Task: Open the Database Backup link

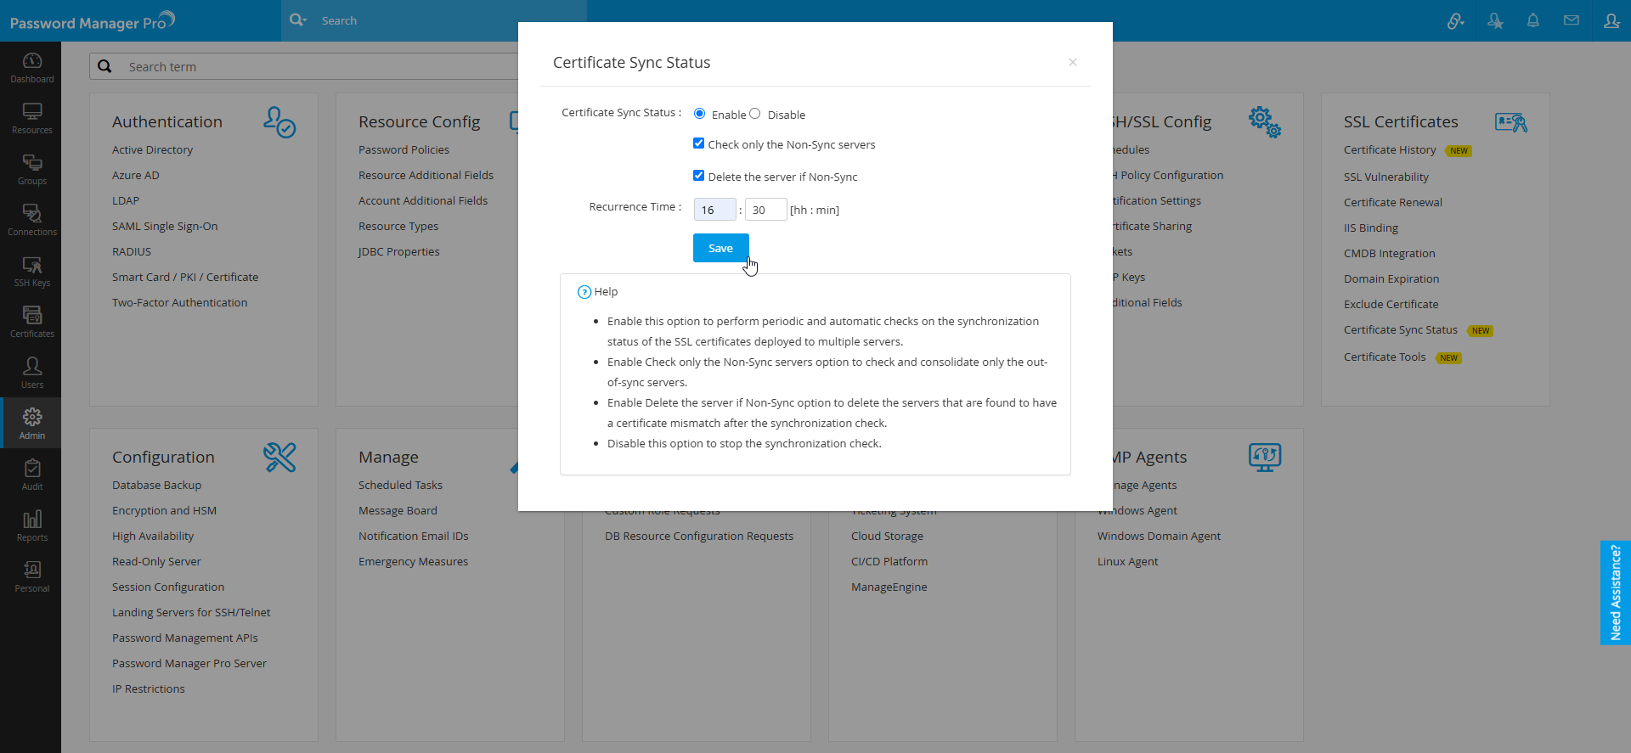Action: pos(156,485)
